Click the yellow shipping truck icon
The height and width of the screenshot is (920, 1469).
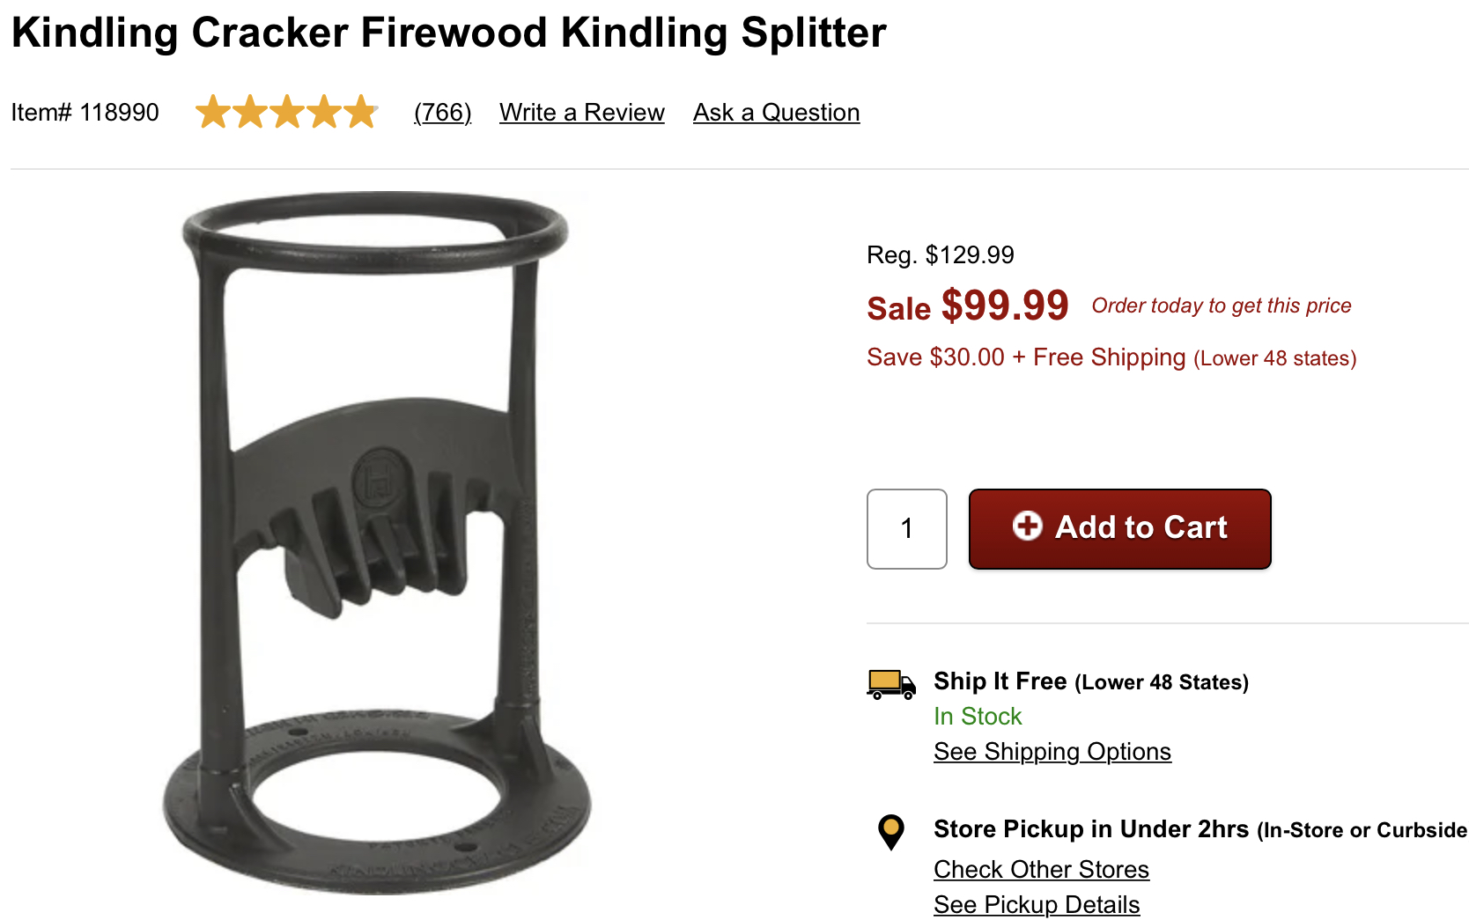[891, 684]
